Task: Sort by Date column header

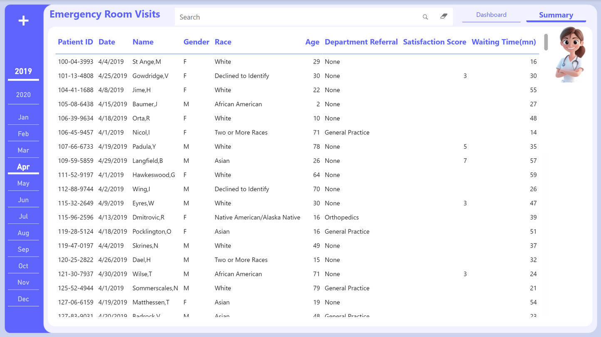Action: tap(107, 42)
